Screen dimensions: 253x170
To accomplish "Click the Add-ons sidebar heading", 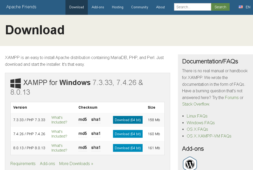I will 193,149.
